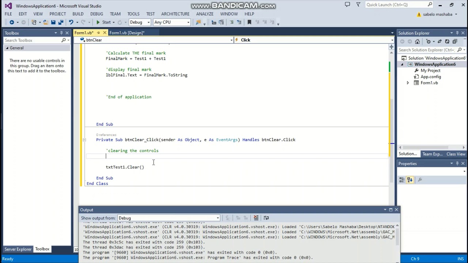
Task: Click the Collapse All icon in Solution Explorer
Action: point(455,41)
